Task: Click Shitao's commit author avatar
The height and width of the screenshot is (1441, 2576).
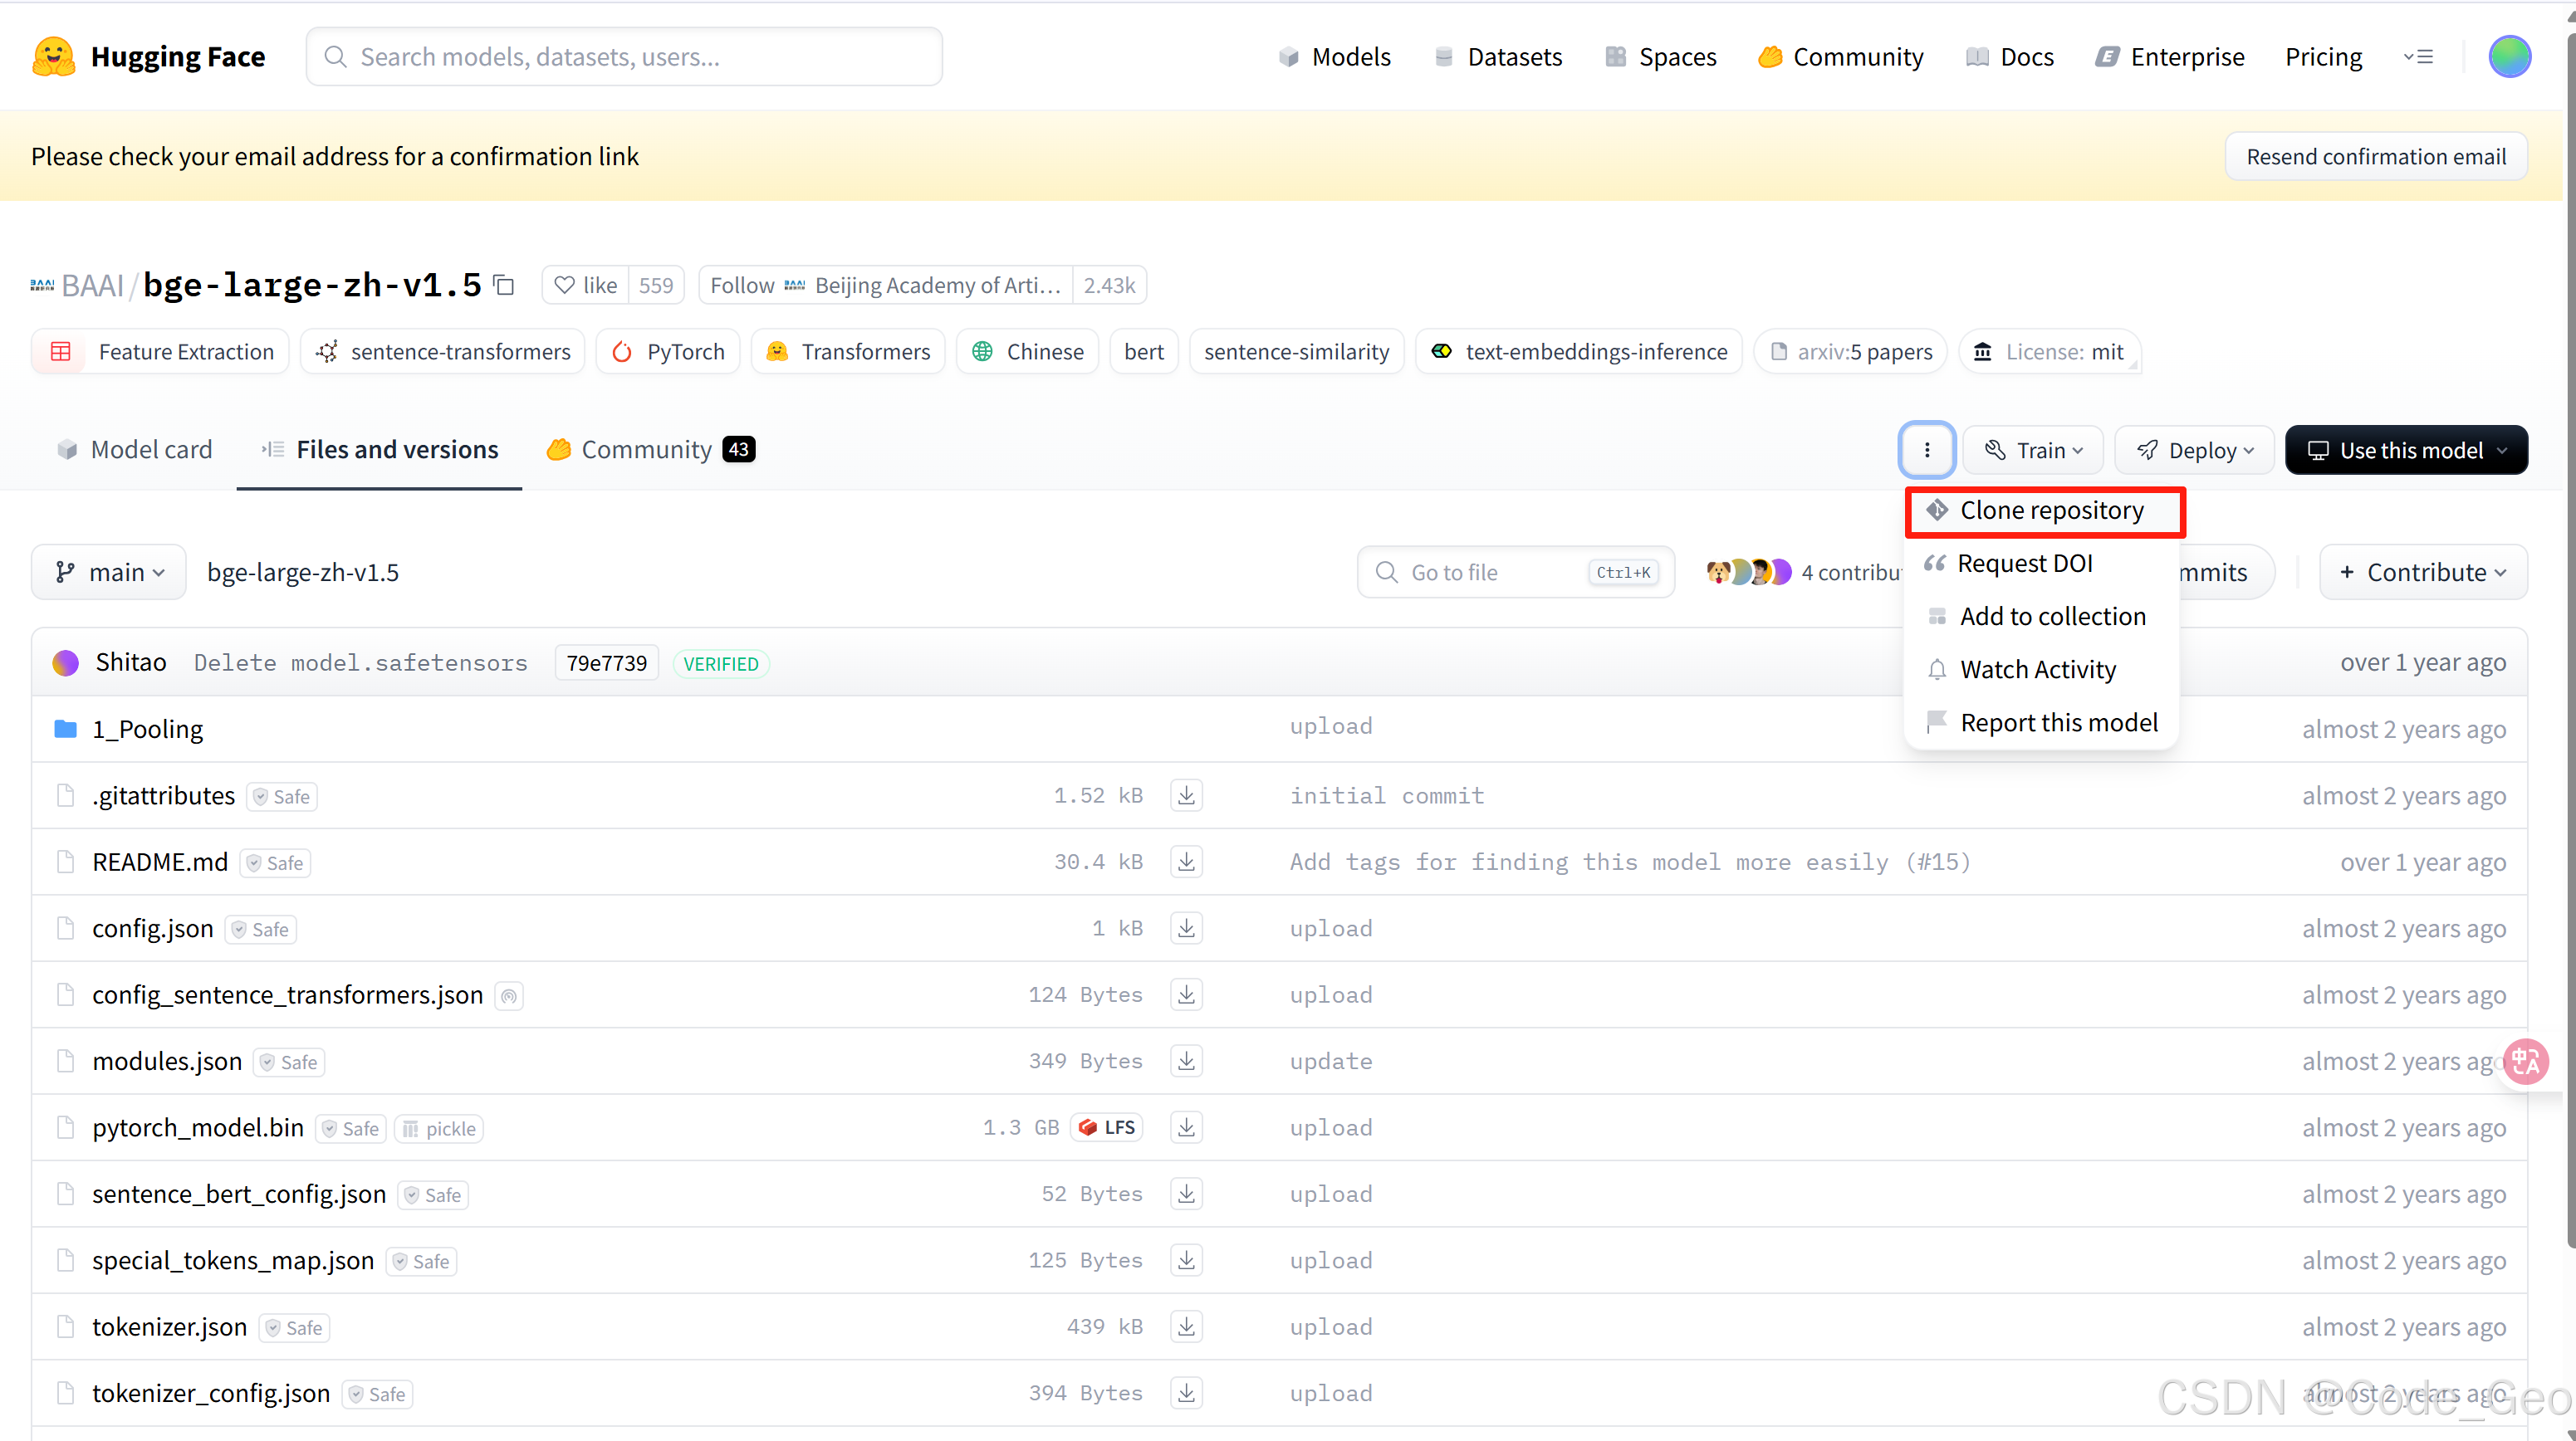Action: (66, 663)
